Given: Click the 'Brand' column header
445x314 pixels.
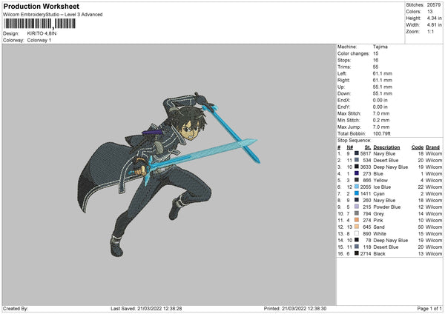Looking at the screenshot, I should (x=432, y=147).
